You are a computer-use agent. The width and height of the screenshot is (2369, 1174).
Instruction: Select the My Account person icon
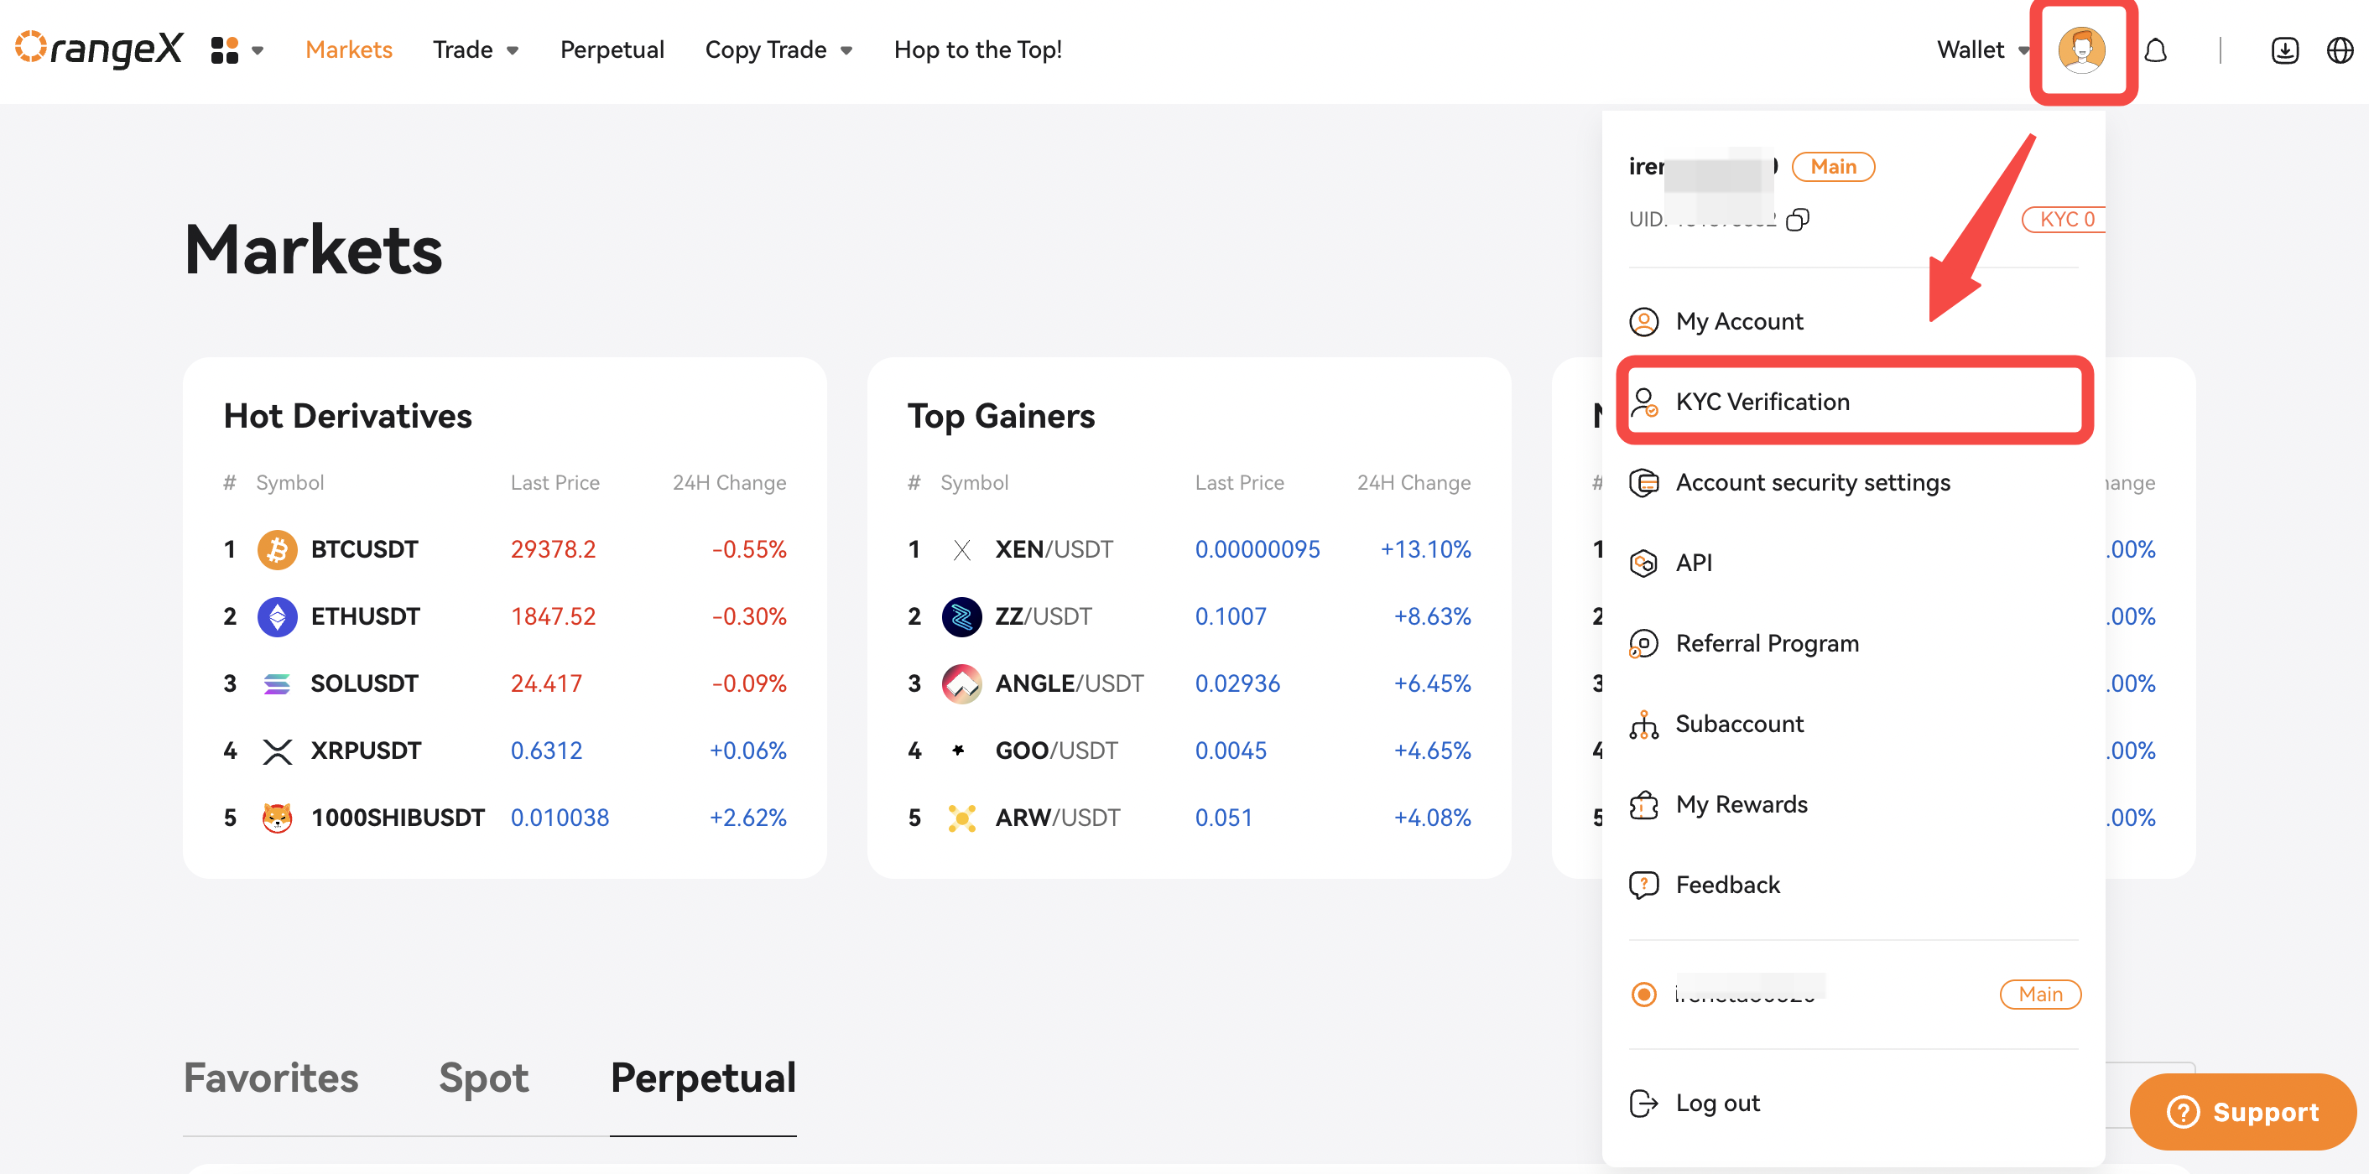coord(1643,322)
